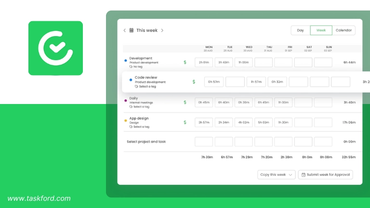Select the Week view button
370x208 pixels.
coord(321,30)
